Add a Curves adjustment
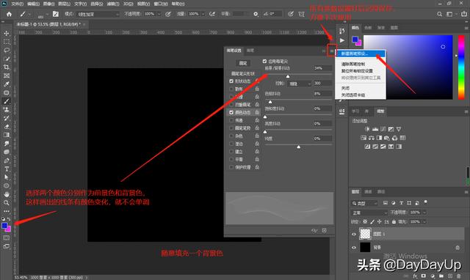 click(x=383, y=129)
